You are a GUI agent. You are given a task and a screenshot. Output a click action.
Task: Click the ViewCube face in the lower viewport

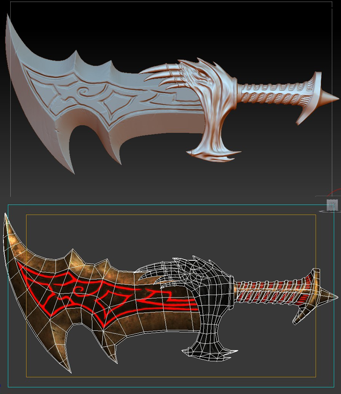(x=332, y=205)
